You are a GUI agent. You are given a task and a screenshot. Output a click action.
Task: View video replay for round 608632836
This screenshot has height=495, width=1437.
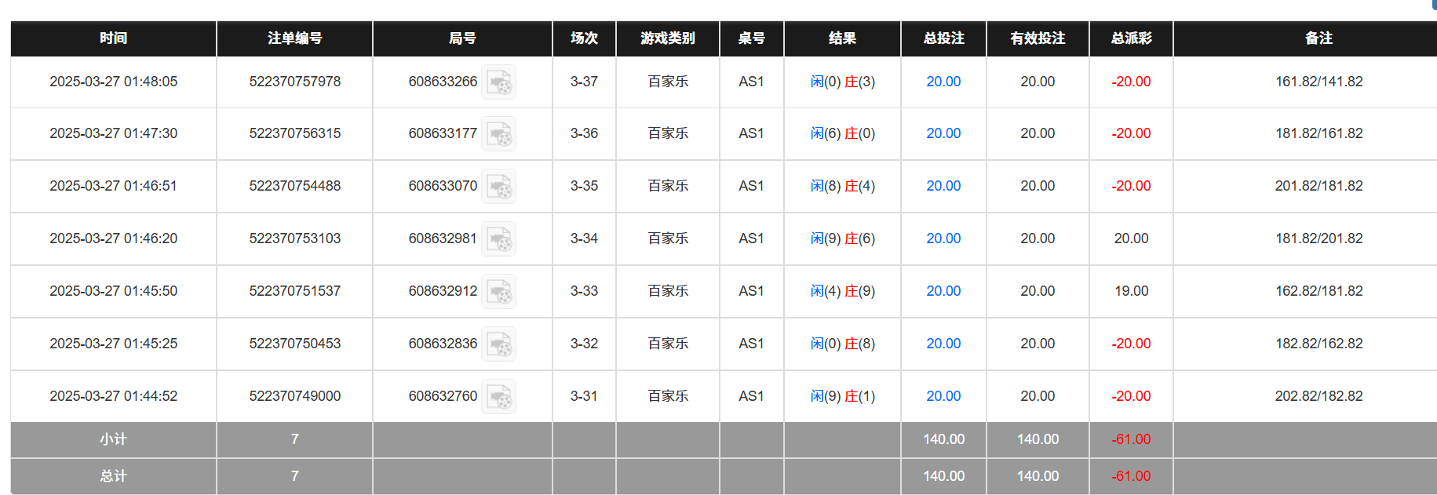tap(498, 344)
